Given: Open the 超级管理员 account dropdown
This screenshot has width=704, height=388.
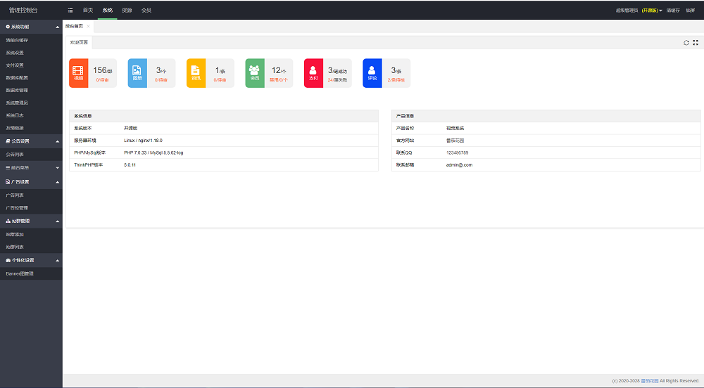Looking at the screenshot, I should [639, 11].
